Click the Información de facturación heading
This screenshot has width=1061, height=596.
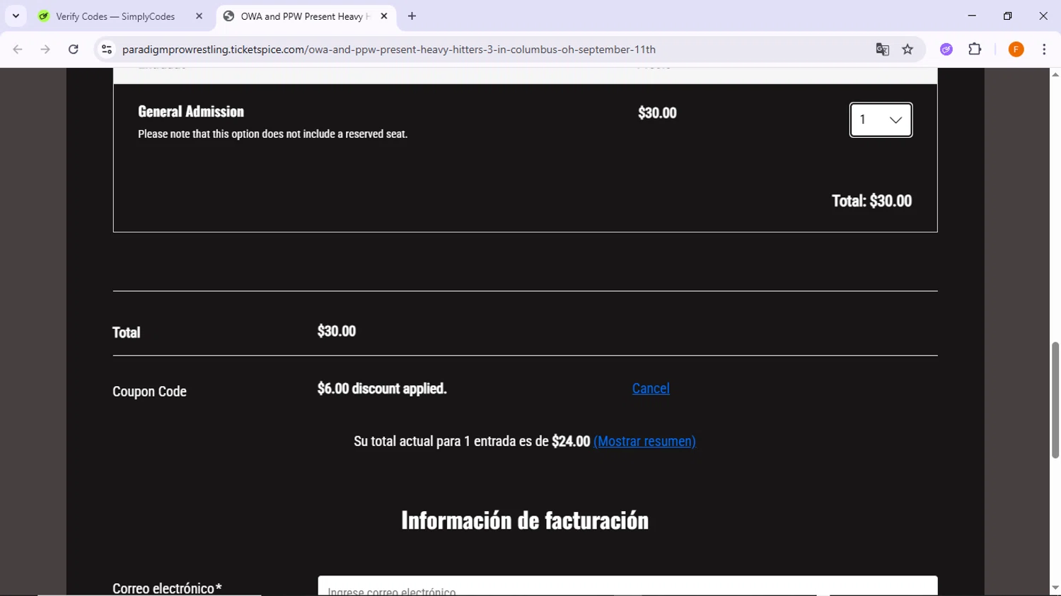point(525,520)
